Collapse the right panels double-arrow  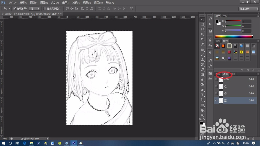point(258,13)
